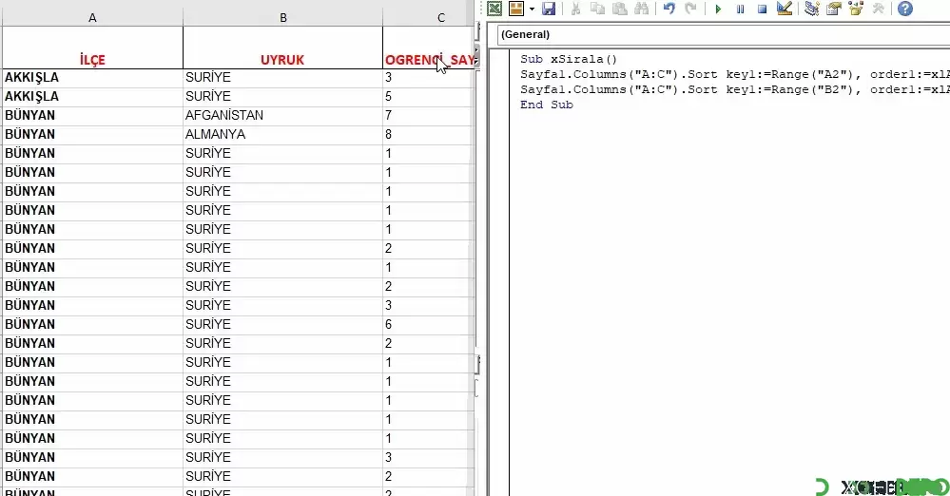Open the Object Browser icon
Viewport: 950px width, 496px height.
point(856,9)
